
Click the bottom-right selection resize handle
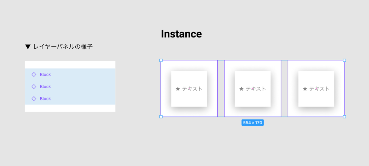pos(344,117)
